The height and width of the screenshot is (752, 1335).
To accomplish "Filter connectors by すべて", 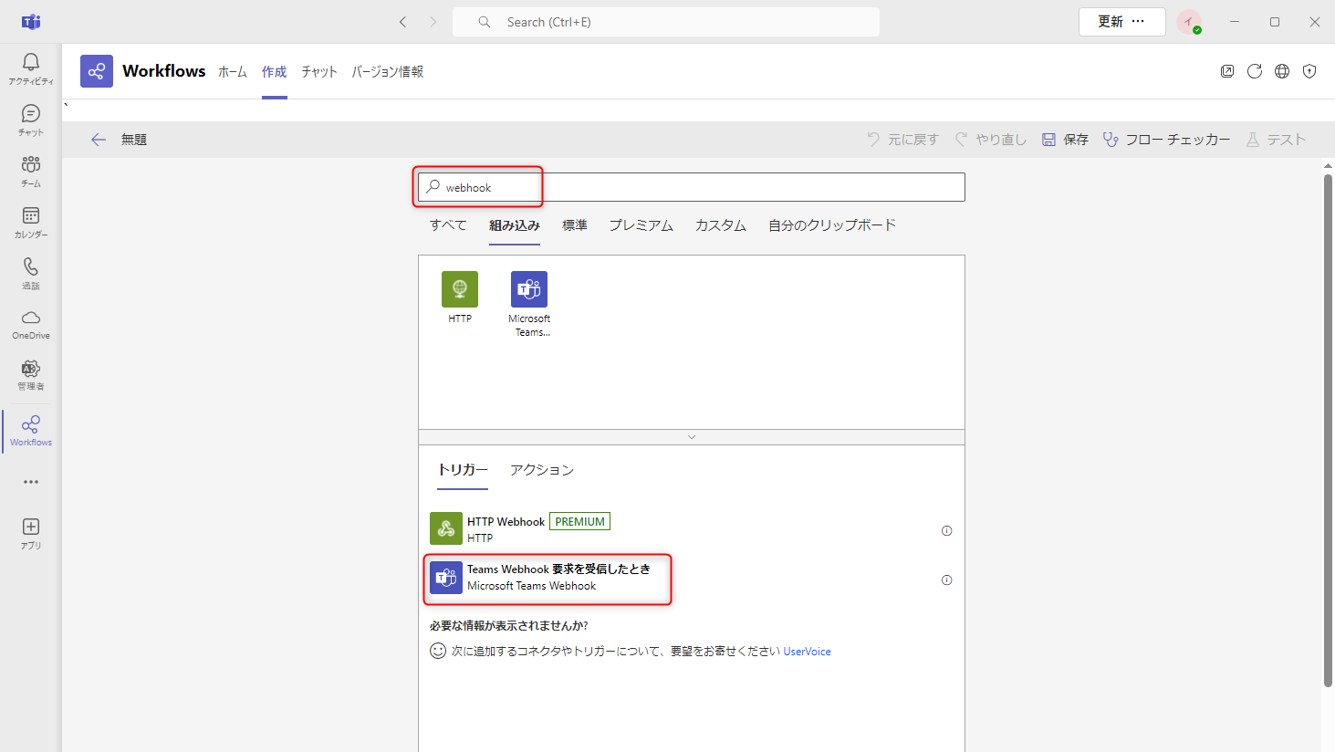I will 448,225.
